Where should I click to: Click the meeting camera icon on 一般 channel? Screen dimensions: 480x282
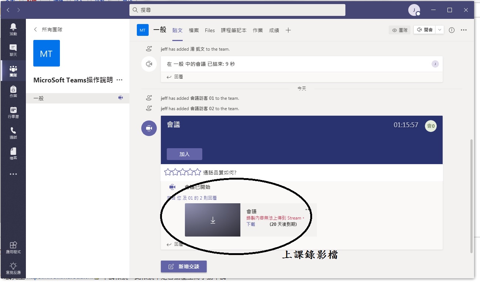tap(120, 98)
